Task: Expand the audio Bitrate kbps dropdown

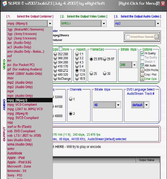Action: click(x=118, y=105)
